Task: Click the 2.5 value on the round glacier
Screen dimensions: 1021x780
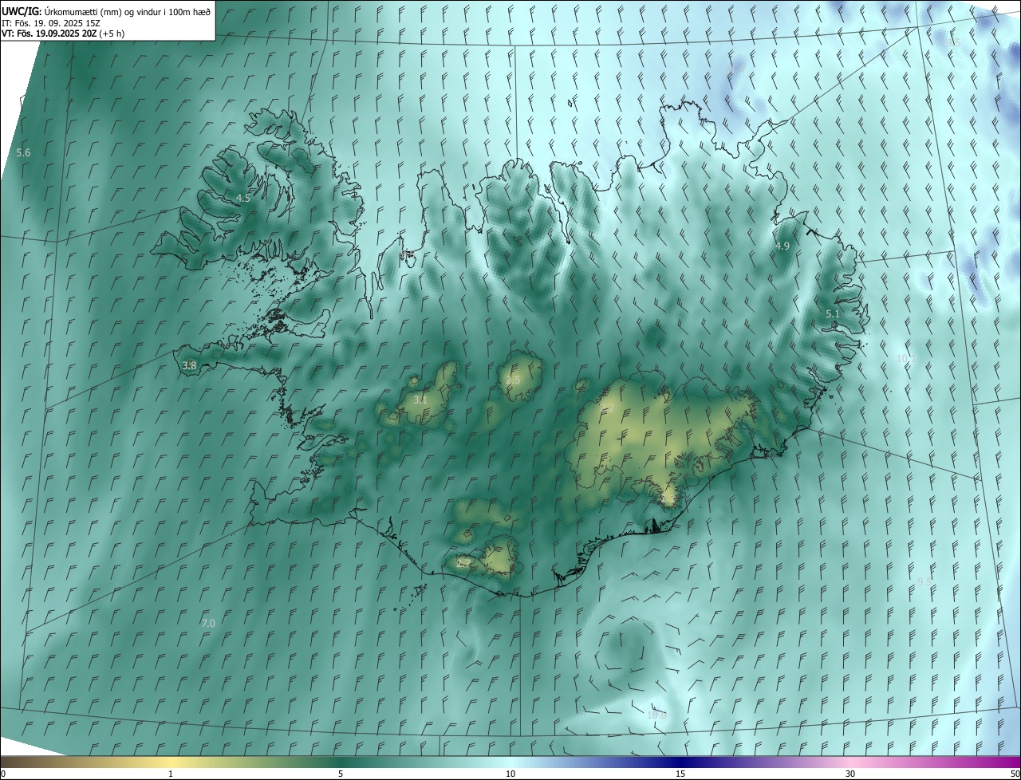Action: pyautogui.click(x=513, y=380)
